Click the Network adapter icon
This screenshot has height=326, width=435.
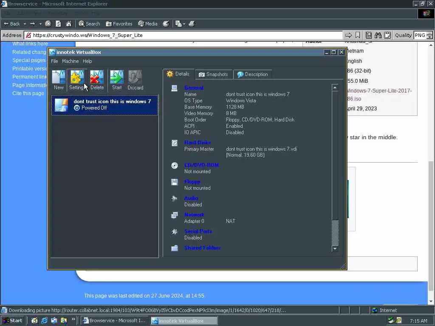(x=174, y=215)
